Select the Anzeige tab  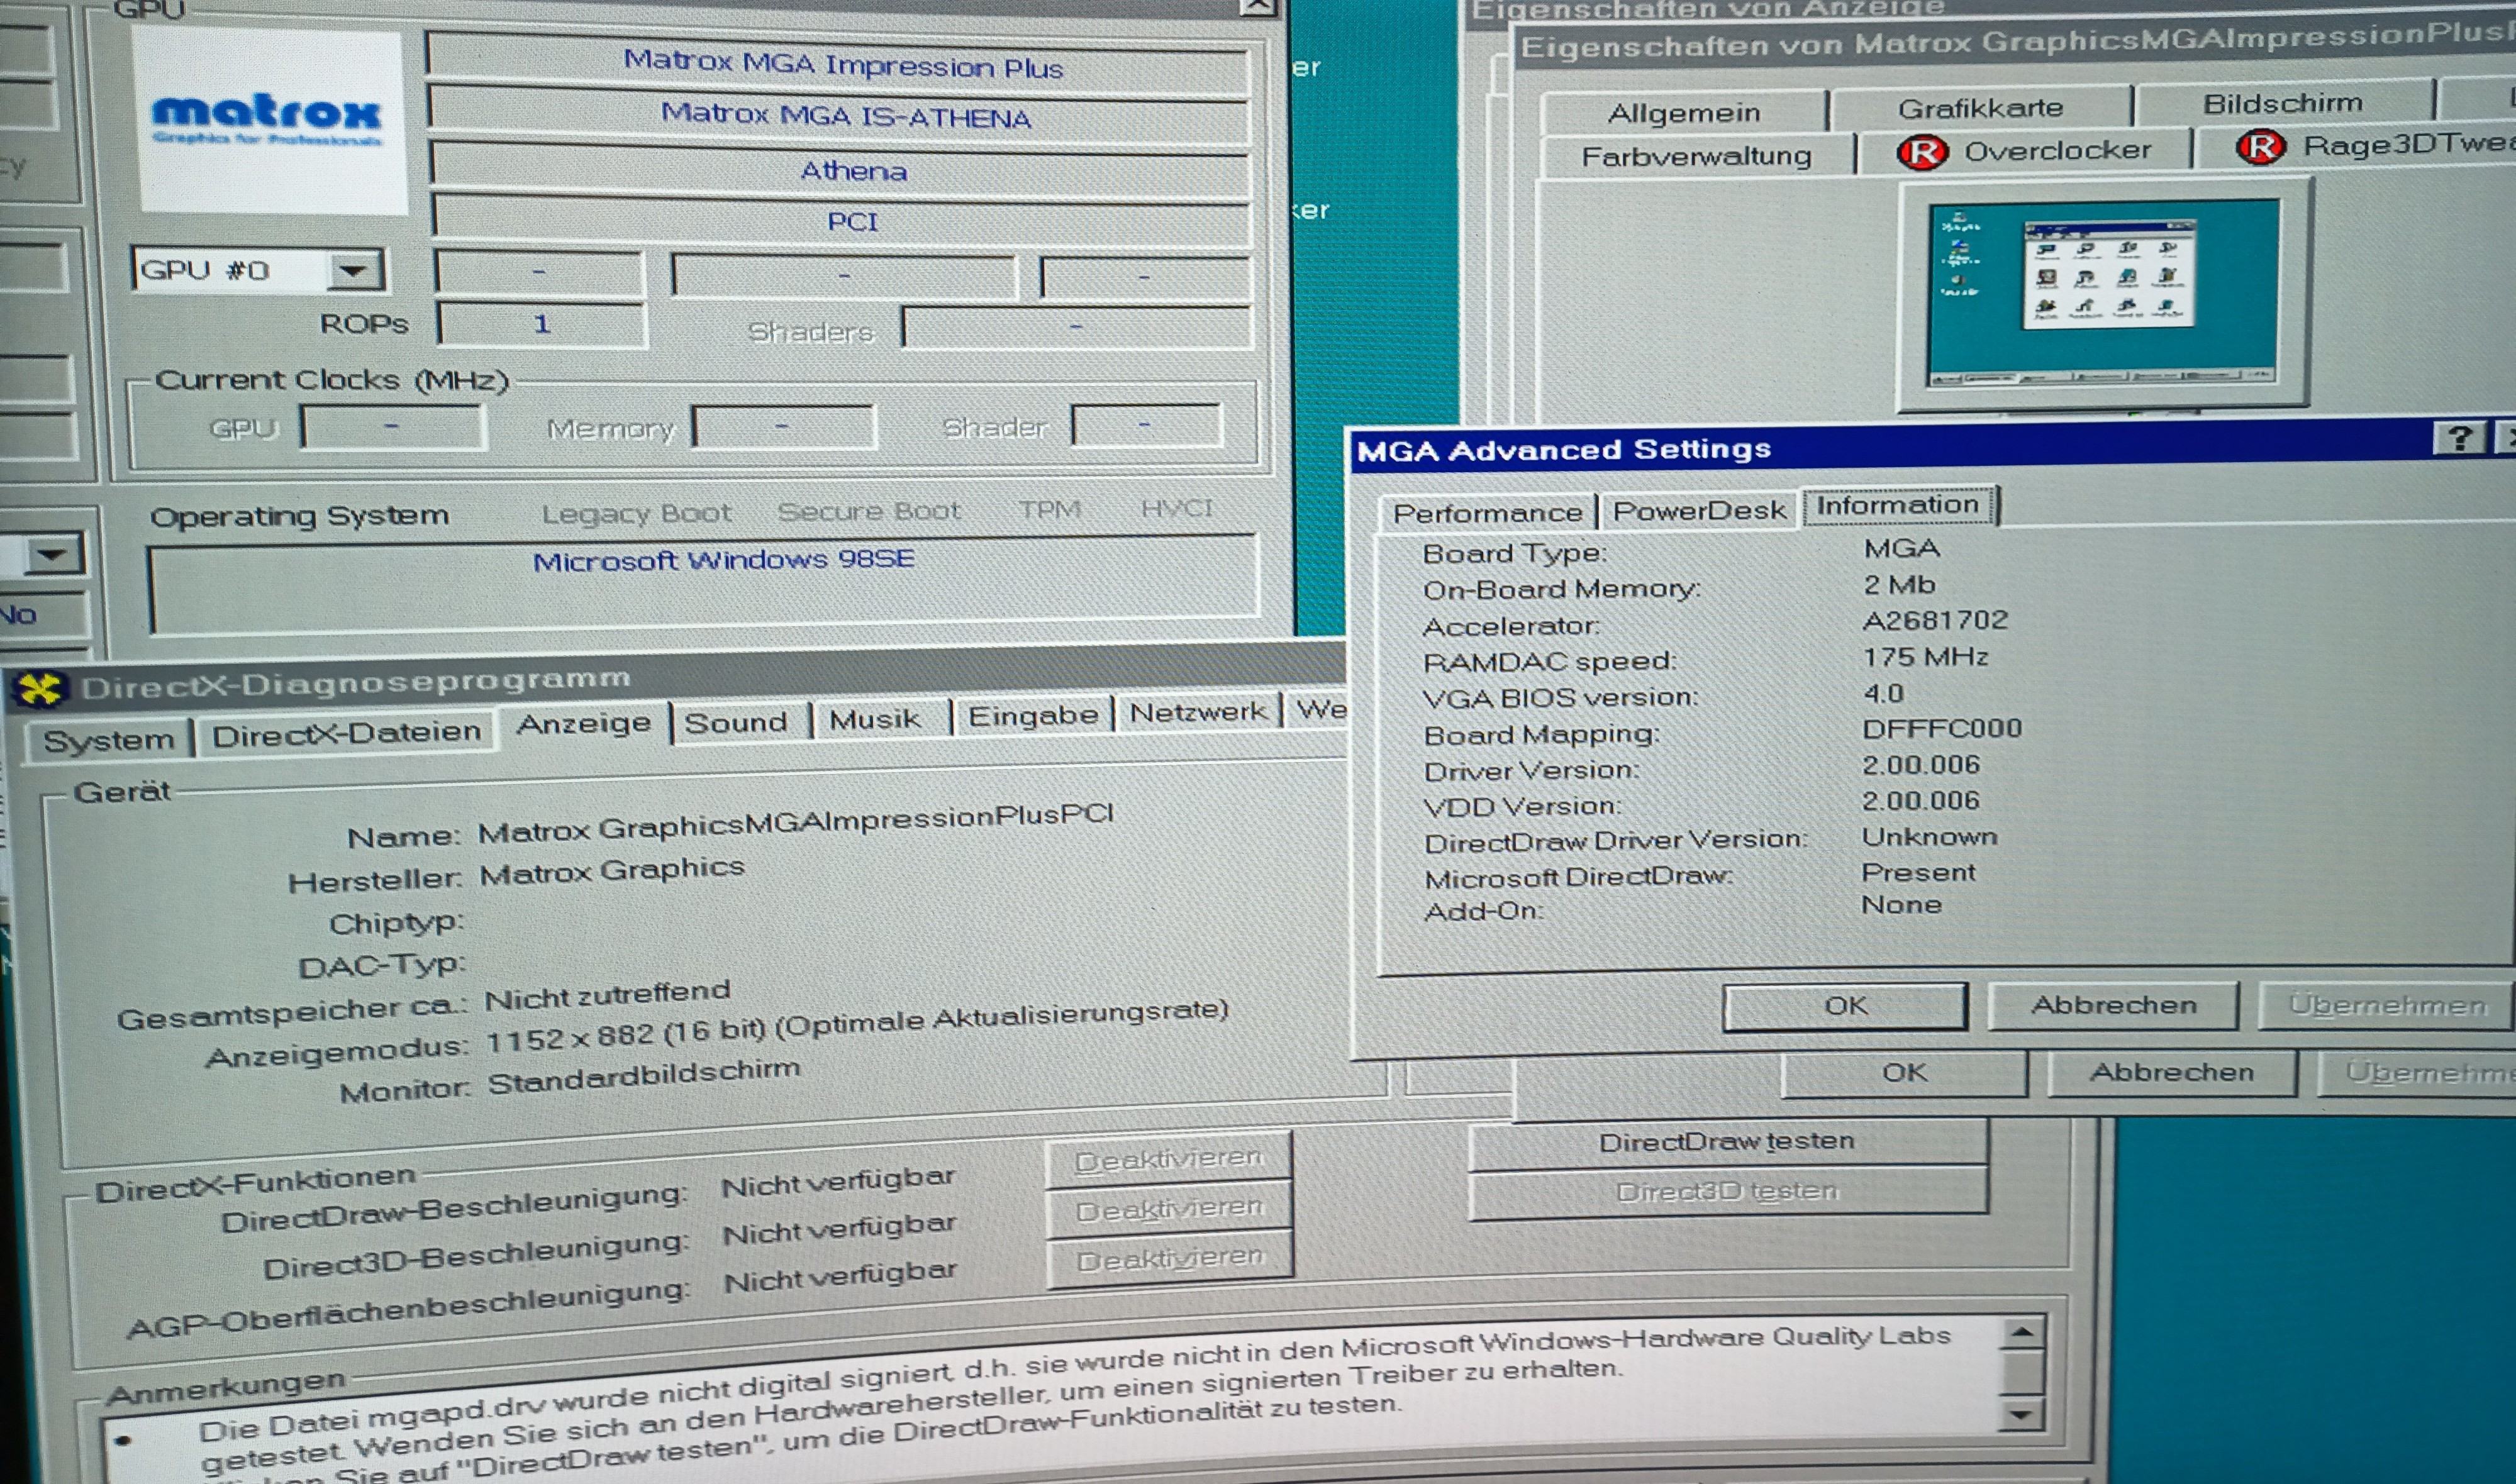coord(584,723)
